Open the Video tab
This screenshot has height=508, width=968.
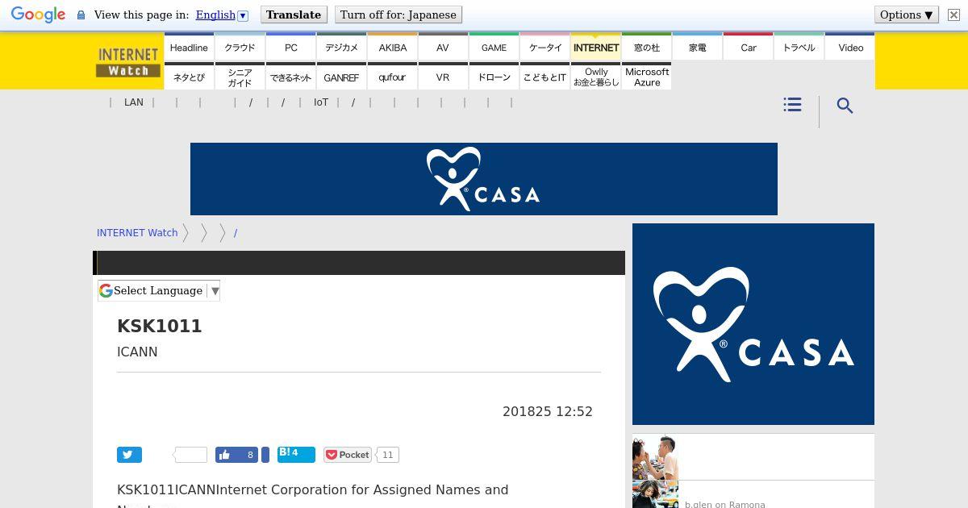[850, 47]
